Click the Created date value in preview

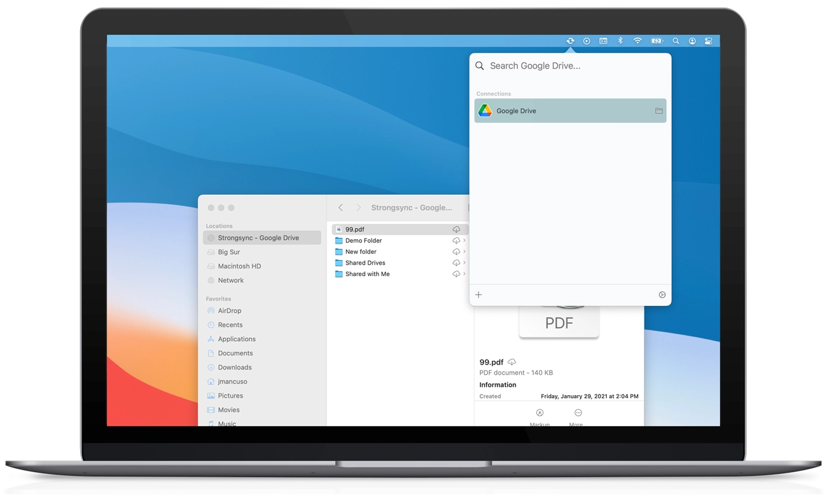[590, 396]
